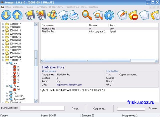Click the blank pages toolbar icon
Image resolution: width=160 pixels, height=117 pixels.
pos(144,15)
